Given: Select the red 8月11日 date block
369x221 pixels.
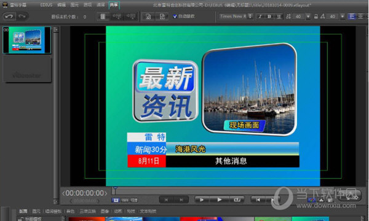Looking at the screenshot, I should tap(146, 161).
